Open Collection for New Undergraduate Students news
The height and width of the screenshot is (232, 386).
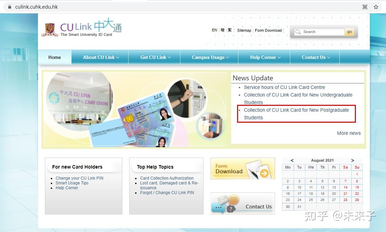298,99
